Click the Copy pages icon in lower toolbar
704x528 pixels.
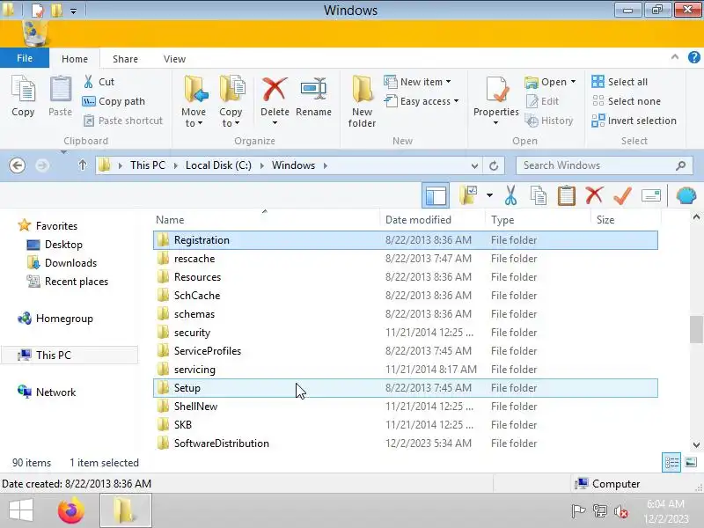[538, 195]
